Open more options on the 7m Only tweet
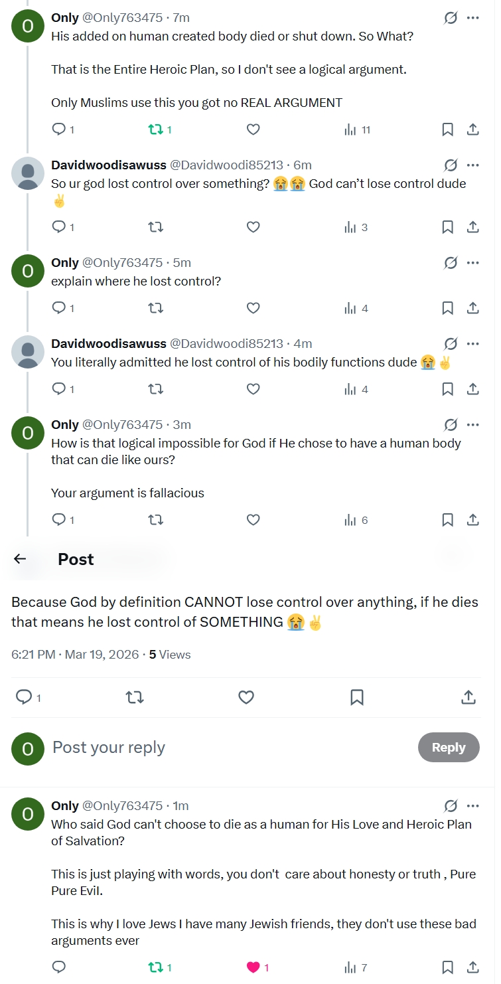Screen dimensions: 501x984 (473, 18)
